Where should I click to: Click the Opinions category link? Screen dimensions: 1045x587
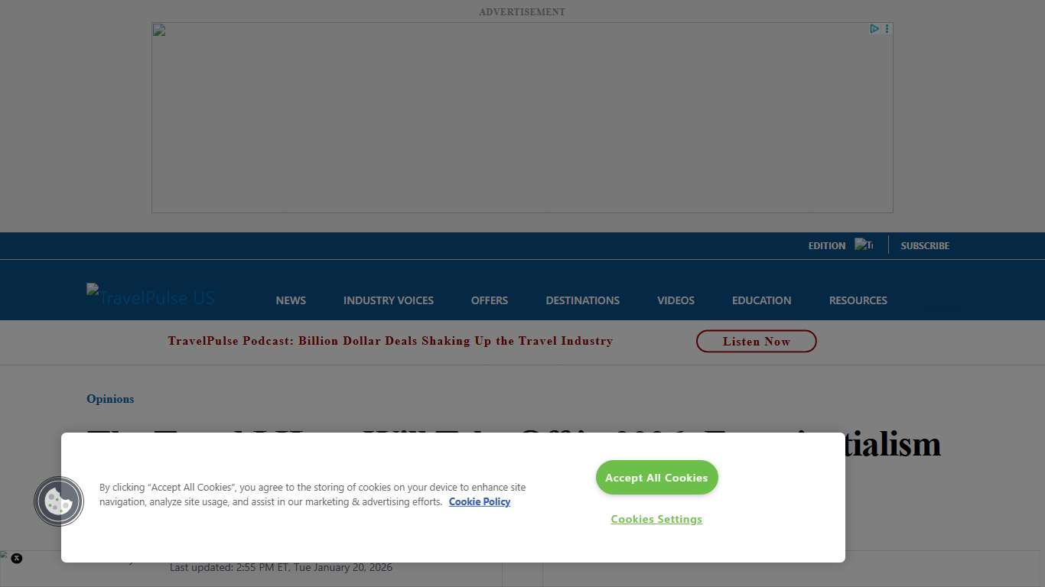[110, 399]
